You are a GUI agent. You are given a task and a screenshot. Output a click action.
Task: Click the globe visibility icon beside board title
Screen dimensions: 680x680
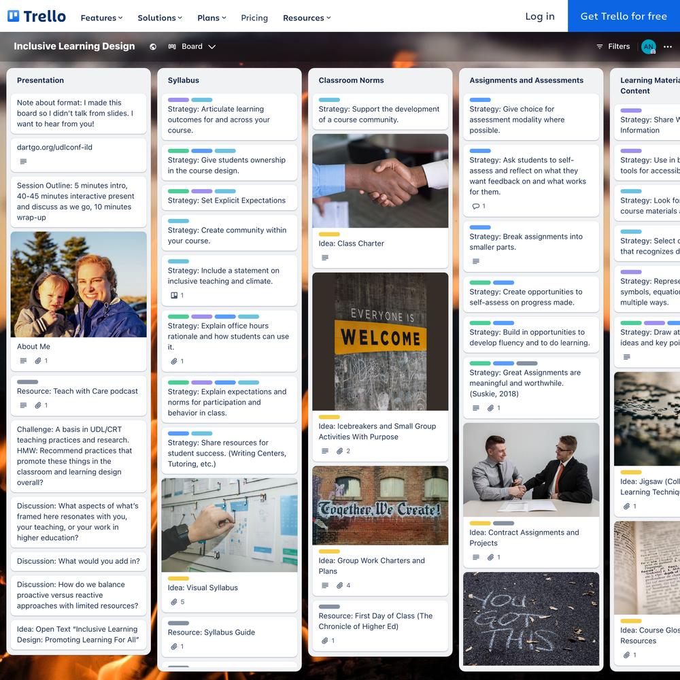click(x=153, y=47)
